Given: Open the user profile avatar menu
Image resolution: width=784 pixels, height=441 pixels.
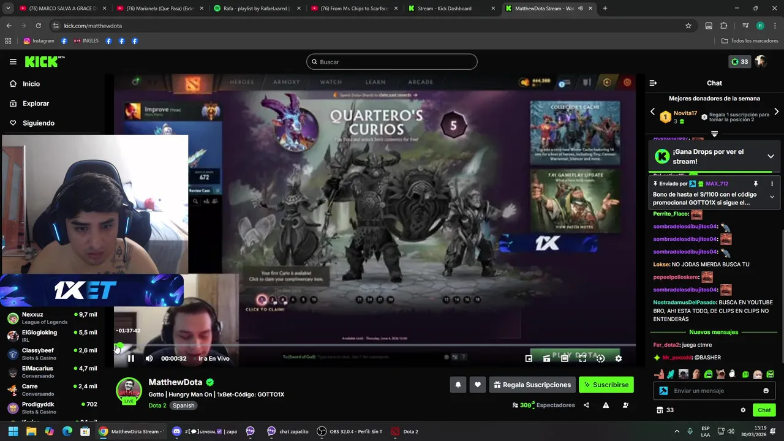Looking at the screenshot, I should (x=761, y=61).
